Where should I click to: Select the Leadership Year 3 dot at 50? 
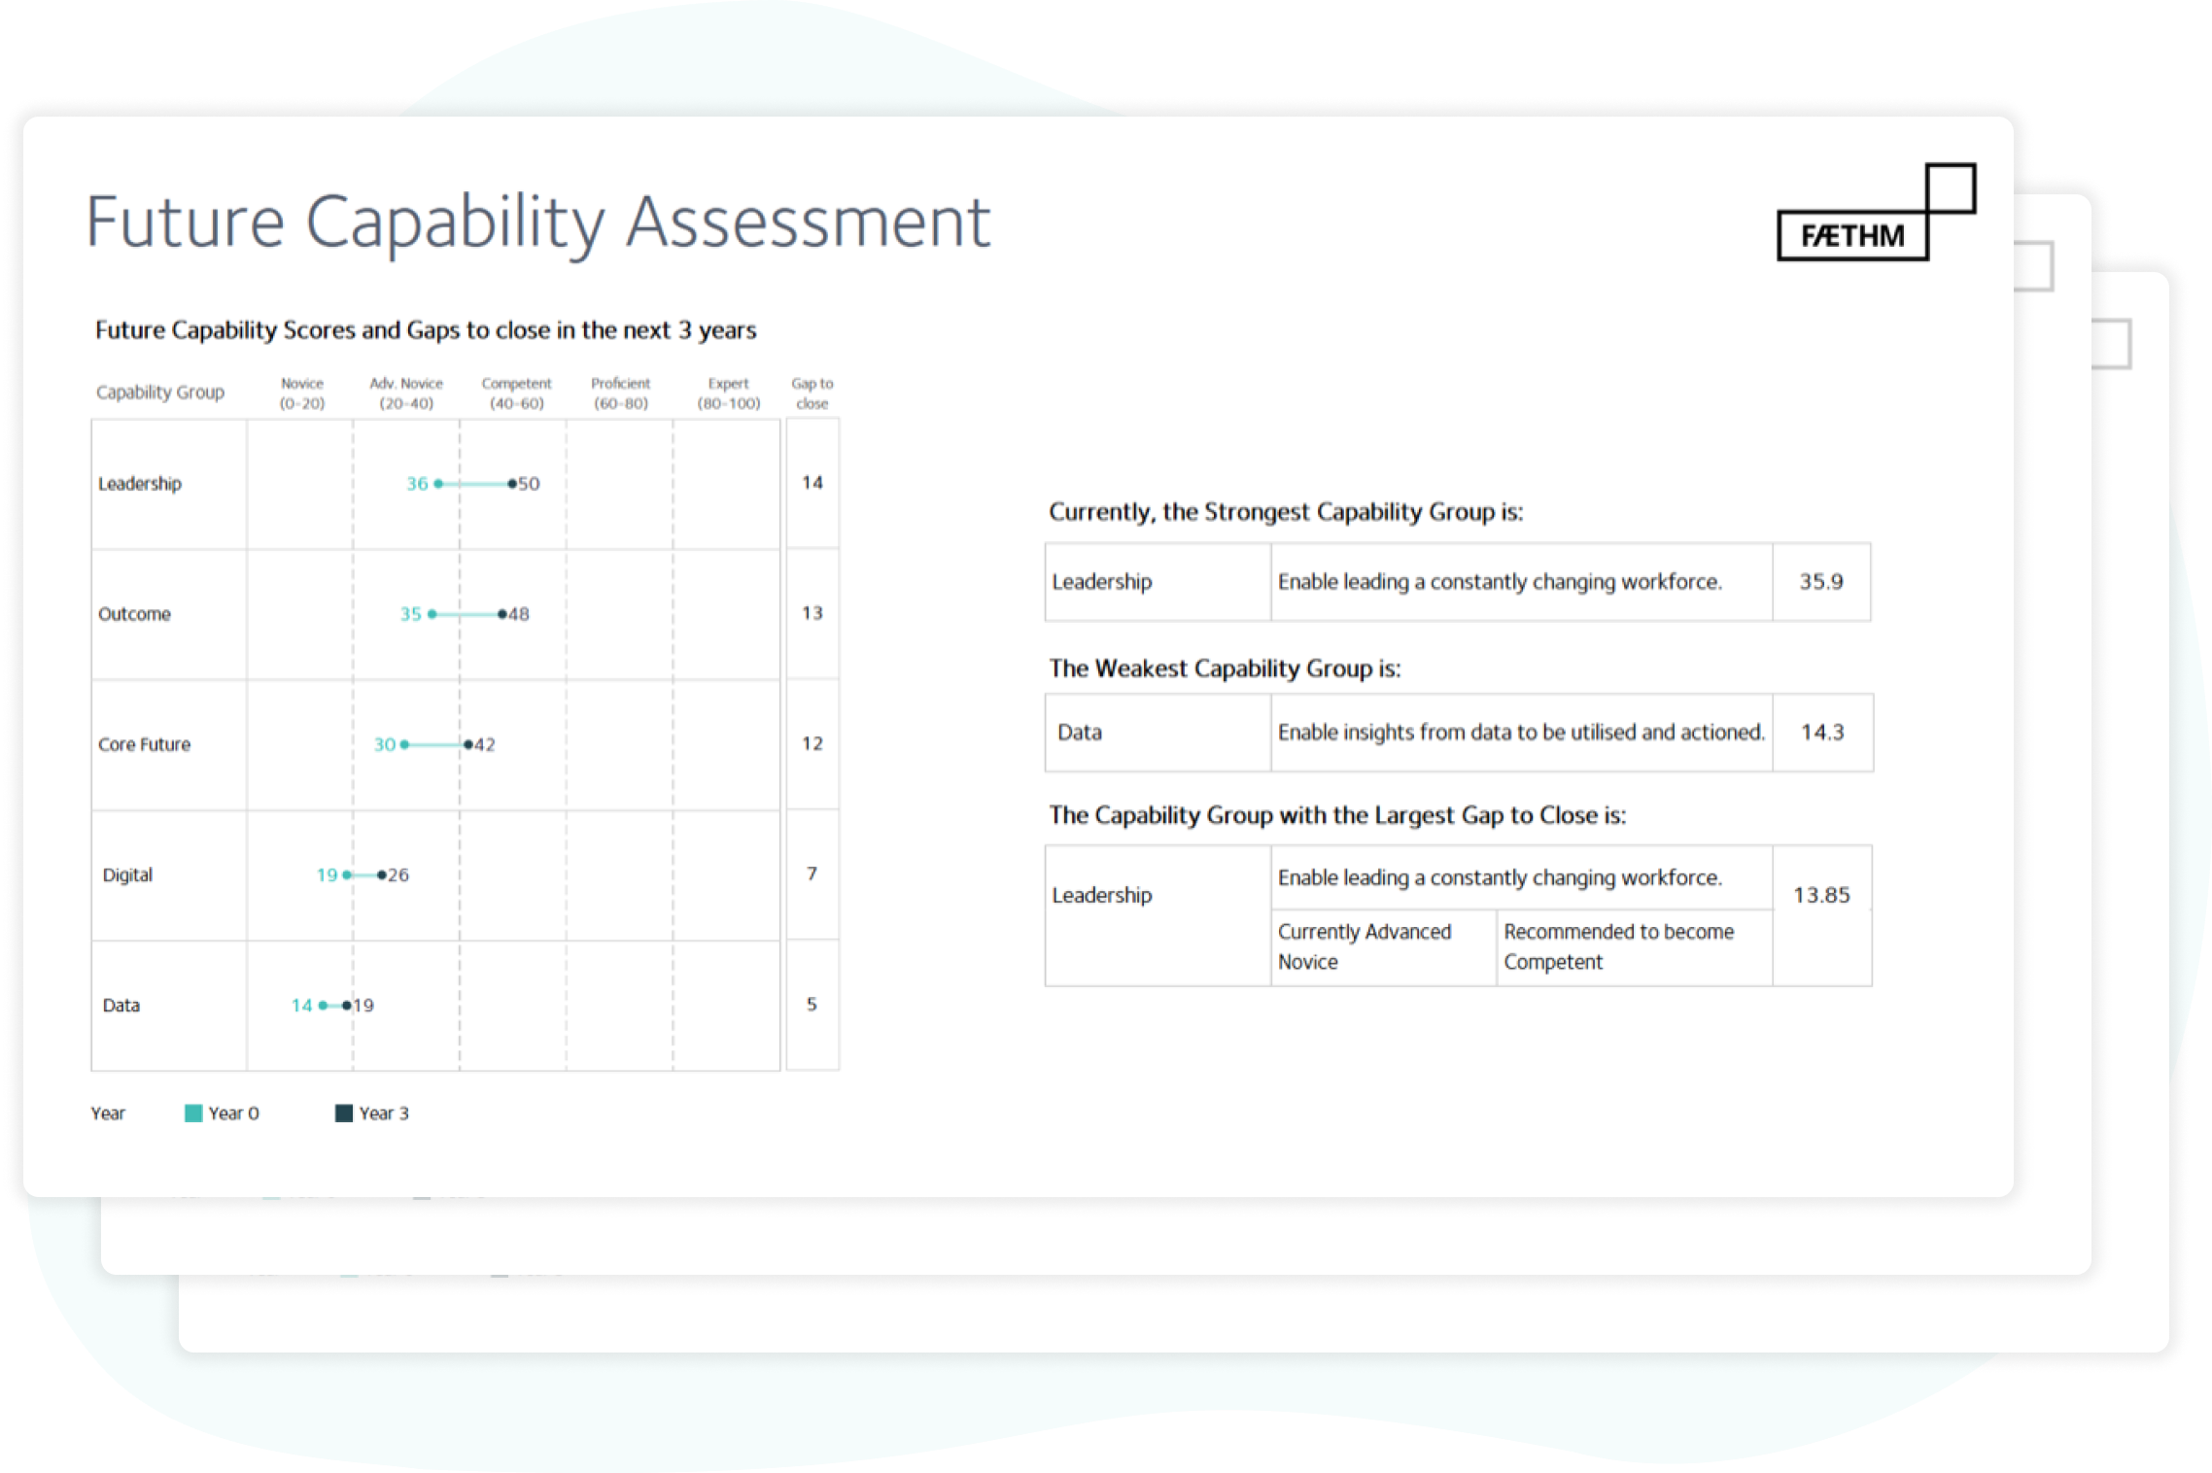512,484
